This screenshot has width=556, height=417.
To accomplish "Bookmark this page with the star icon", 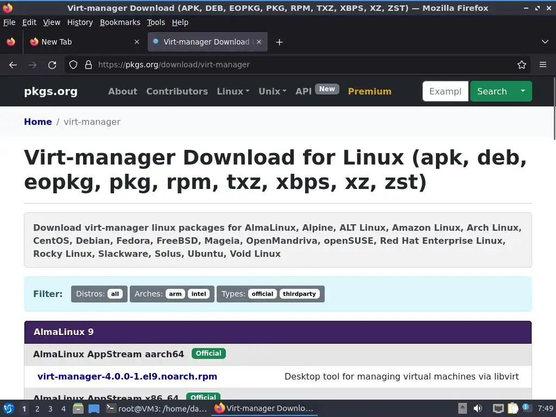I will (522, 65).
